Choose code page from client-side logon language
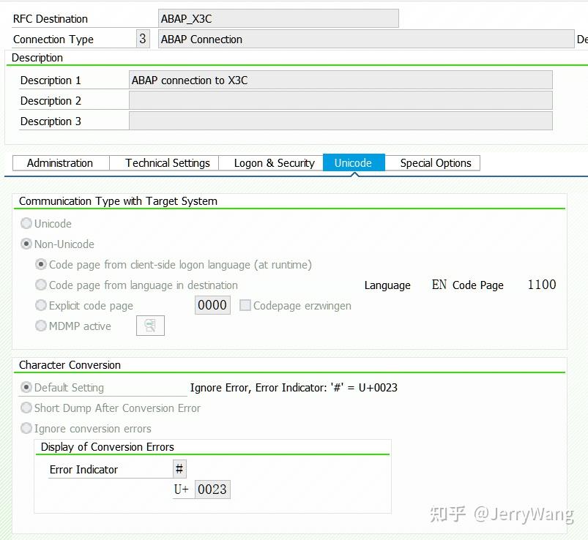This screenshot has width=588, height=540. pyautogui.click(x=41, y=264)
